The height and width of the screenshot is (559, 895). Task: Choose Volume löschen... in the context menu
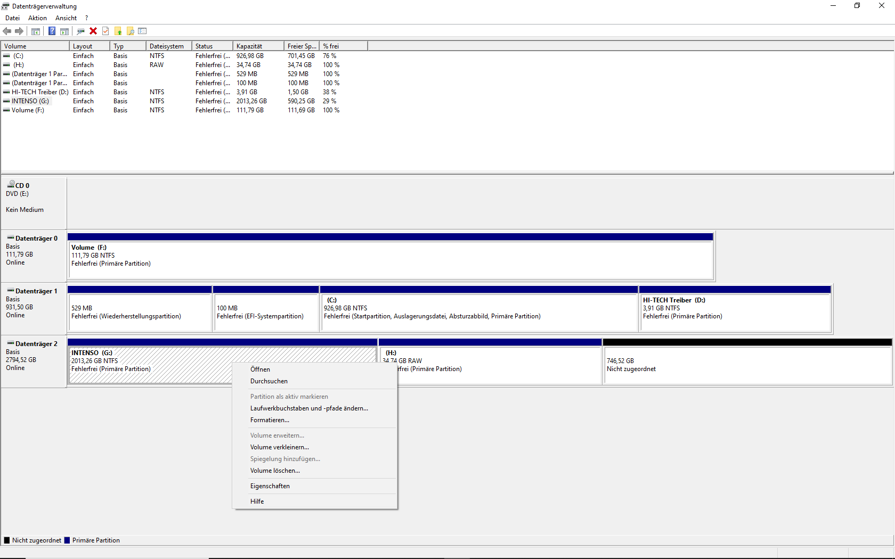315,471
